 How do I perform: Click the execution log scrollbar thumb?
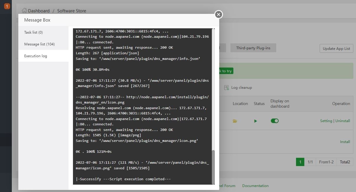point(213,167)
